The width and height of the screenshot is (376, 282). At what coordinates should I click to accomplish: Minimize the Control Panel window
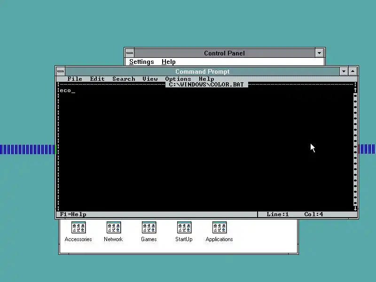tap(319, 53)
